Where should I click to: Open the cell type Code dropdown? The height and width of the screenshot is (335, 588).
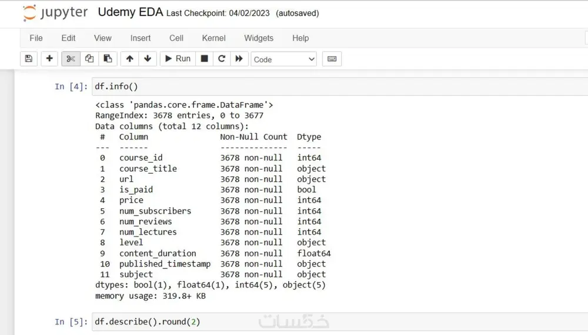[284, 59]
